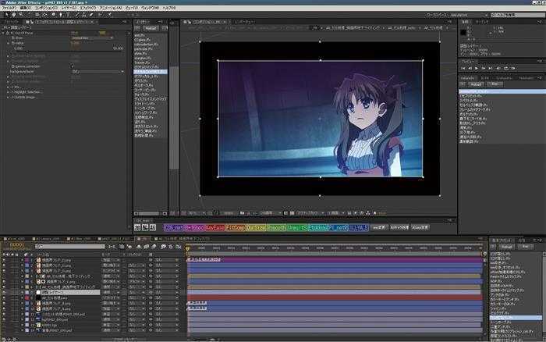Collapse the FL Out Of Focus effect
This screenshot has width=546, height=342.
tap(3, 33)
